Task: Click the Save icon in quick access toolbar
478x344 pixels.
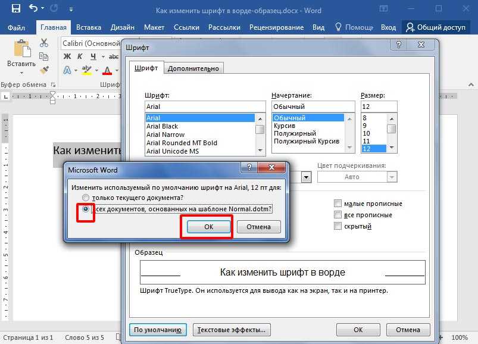Action: tap(15, 9)
